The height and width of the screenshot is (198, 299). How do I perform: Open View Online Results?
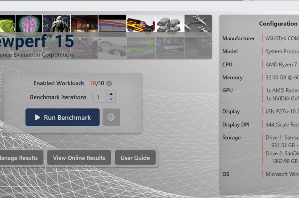[79, 158]
